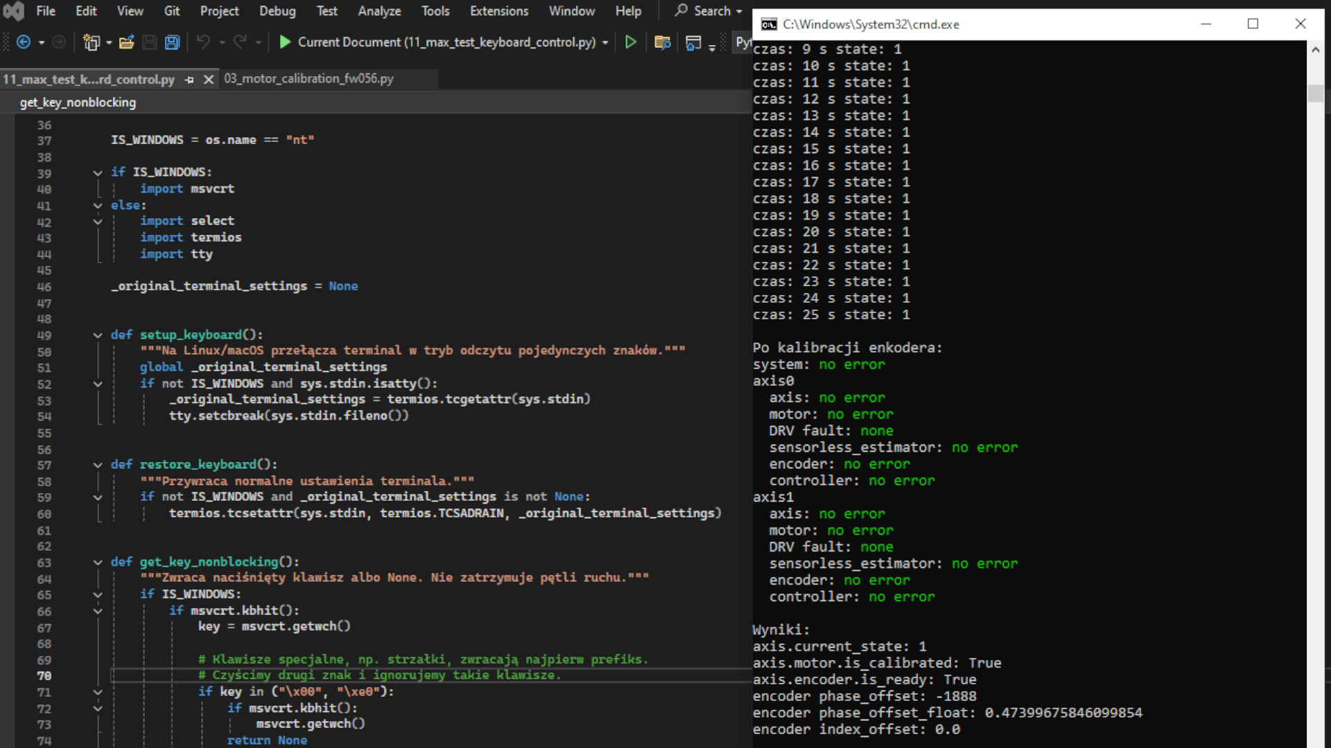Viewport: 1331px width, 748px height.
Task: Click the Redo arrow icon
Action: pos(240,42)
